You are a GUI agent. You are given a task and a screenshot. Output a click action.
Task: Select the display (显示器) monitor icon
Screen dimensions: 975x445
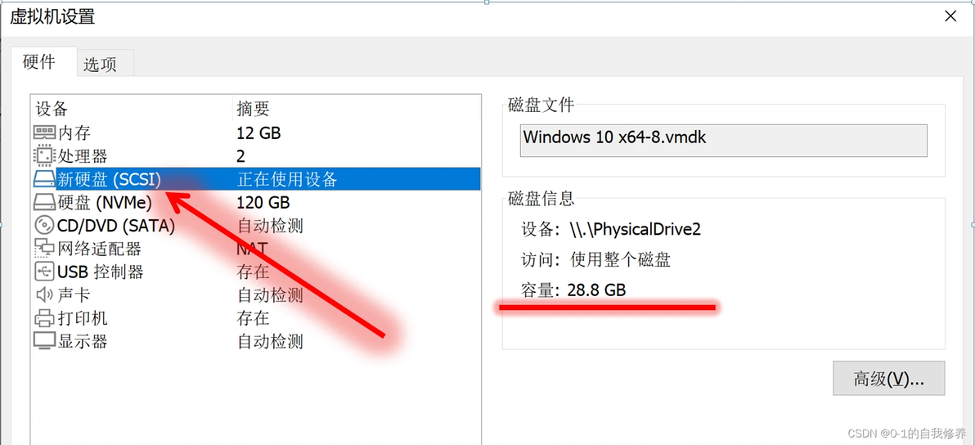click(x=44, y=341)
